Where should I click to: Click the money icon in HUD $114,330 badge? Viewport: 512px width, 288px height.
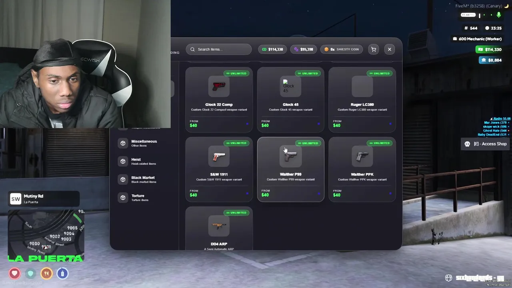click(480, 50)
